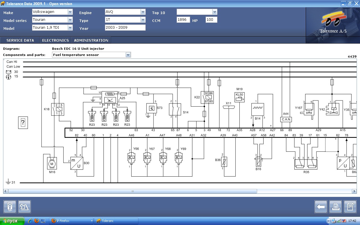Open the SERVICE DATA tab
The width and height of the screenshot is (360, 225).
(x=20, y=40)
